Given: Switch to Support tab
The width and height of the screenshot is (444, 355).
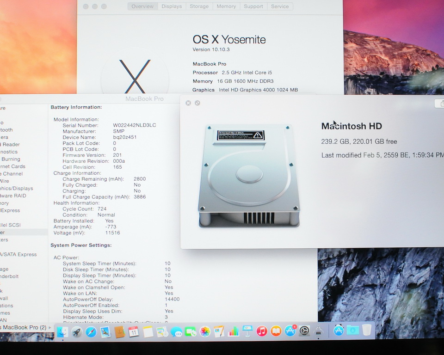Looking at the screenshot, I should (x=253, y=6).
